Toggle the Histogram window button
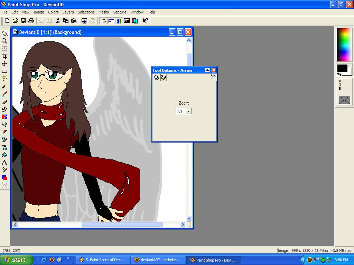The height and width of the screenshot is (265, 354). [127, 21]
